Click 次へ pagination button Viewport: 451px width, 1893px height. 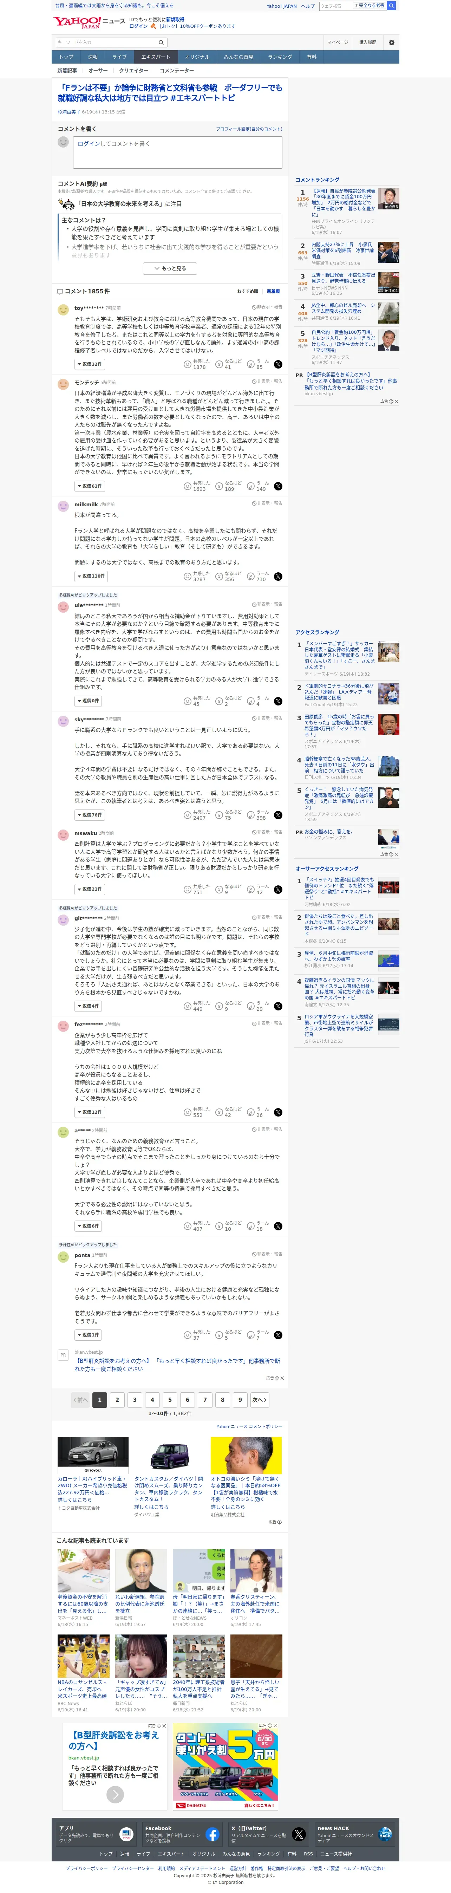[x=259, y=1400]
